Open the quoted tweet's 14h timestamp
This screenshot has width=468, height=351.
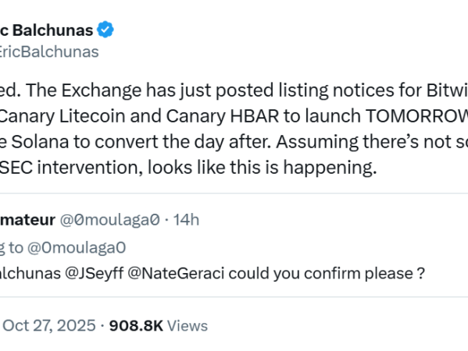(186, 220)
